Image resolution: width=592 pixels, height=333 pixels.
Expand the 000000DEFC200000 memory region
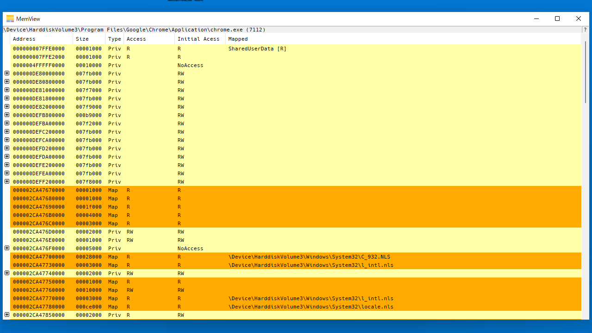pos(7,132)
